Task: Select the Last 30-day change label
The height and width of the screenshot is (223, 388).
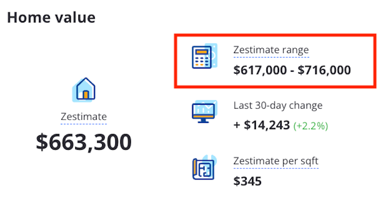Action: (x=278, y=105)
